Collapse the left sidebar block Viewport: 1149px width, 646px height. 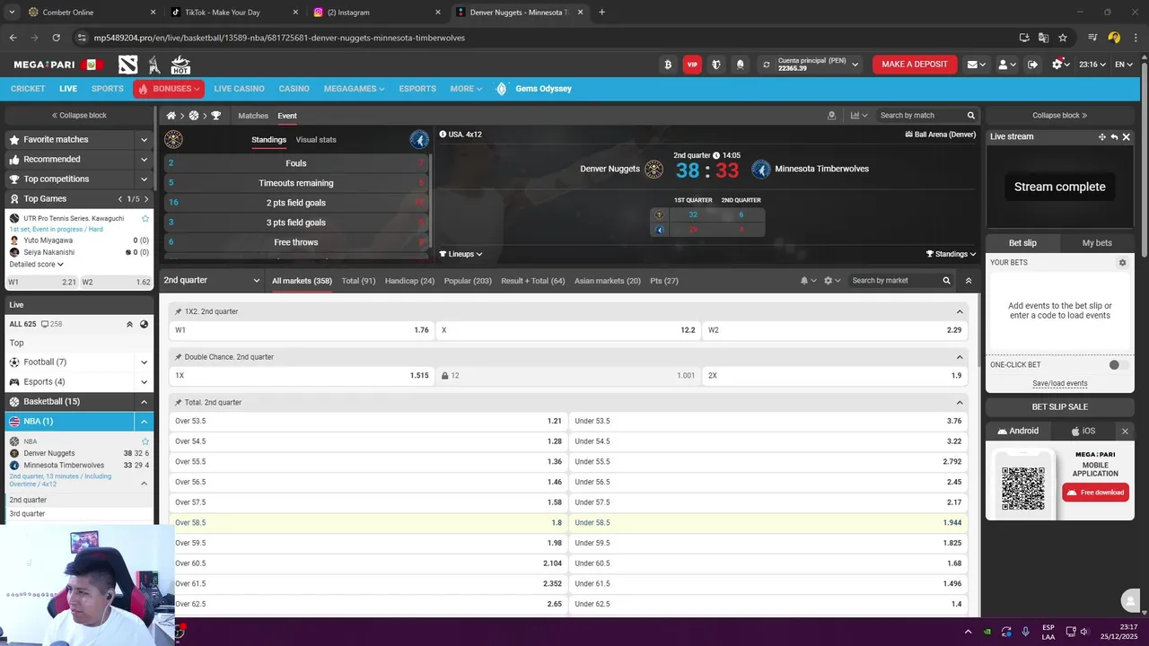pyautogui.click(x=79, y=116)
